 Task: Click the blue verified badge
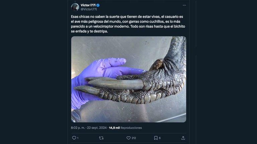point(98,5)
